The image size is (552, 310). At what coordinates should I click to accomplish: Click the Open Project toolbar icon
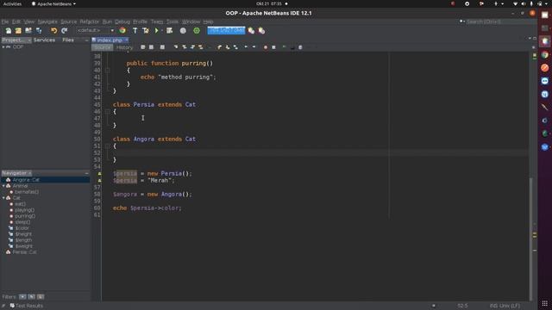click(28, 31)
